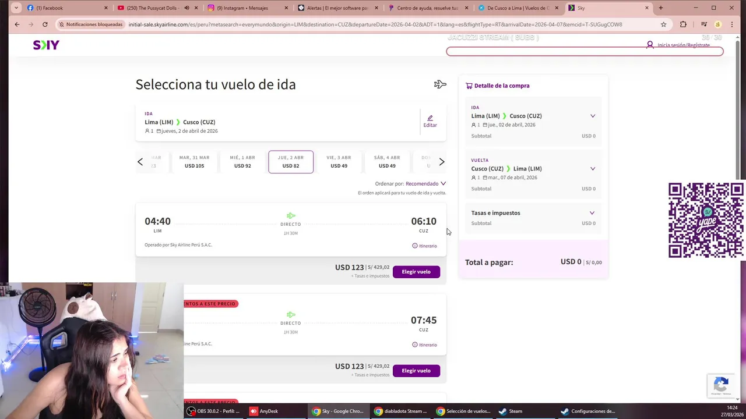Show later dates with the right arrow
746x419 pixels.
point(441,162)
